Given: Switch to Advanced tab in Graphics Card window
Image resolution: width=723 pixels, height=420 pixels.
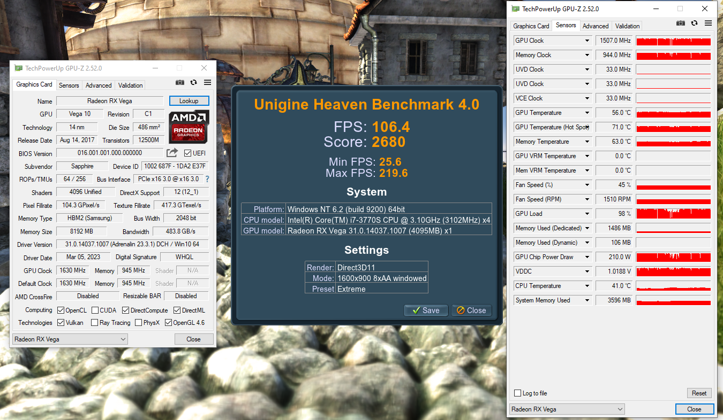Looking at the screenshot, I should pos(99,85).
